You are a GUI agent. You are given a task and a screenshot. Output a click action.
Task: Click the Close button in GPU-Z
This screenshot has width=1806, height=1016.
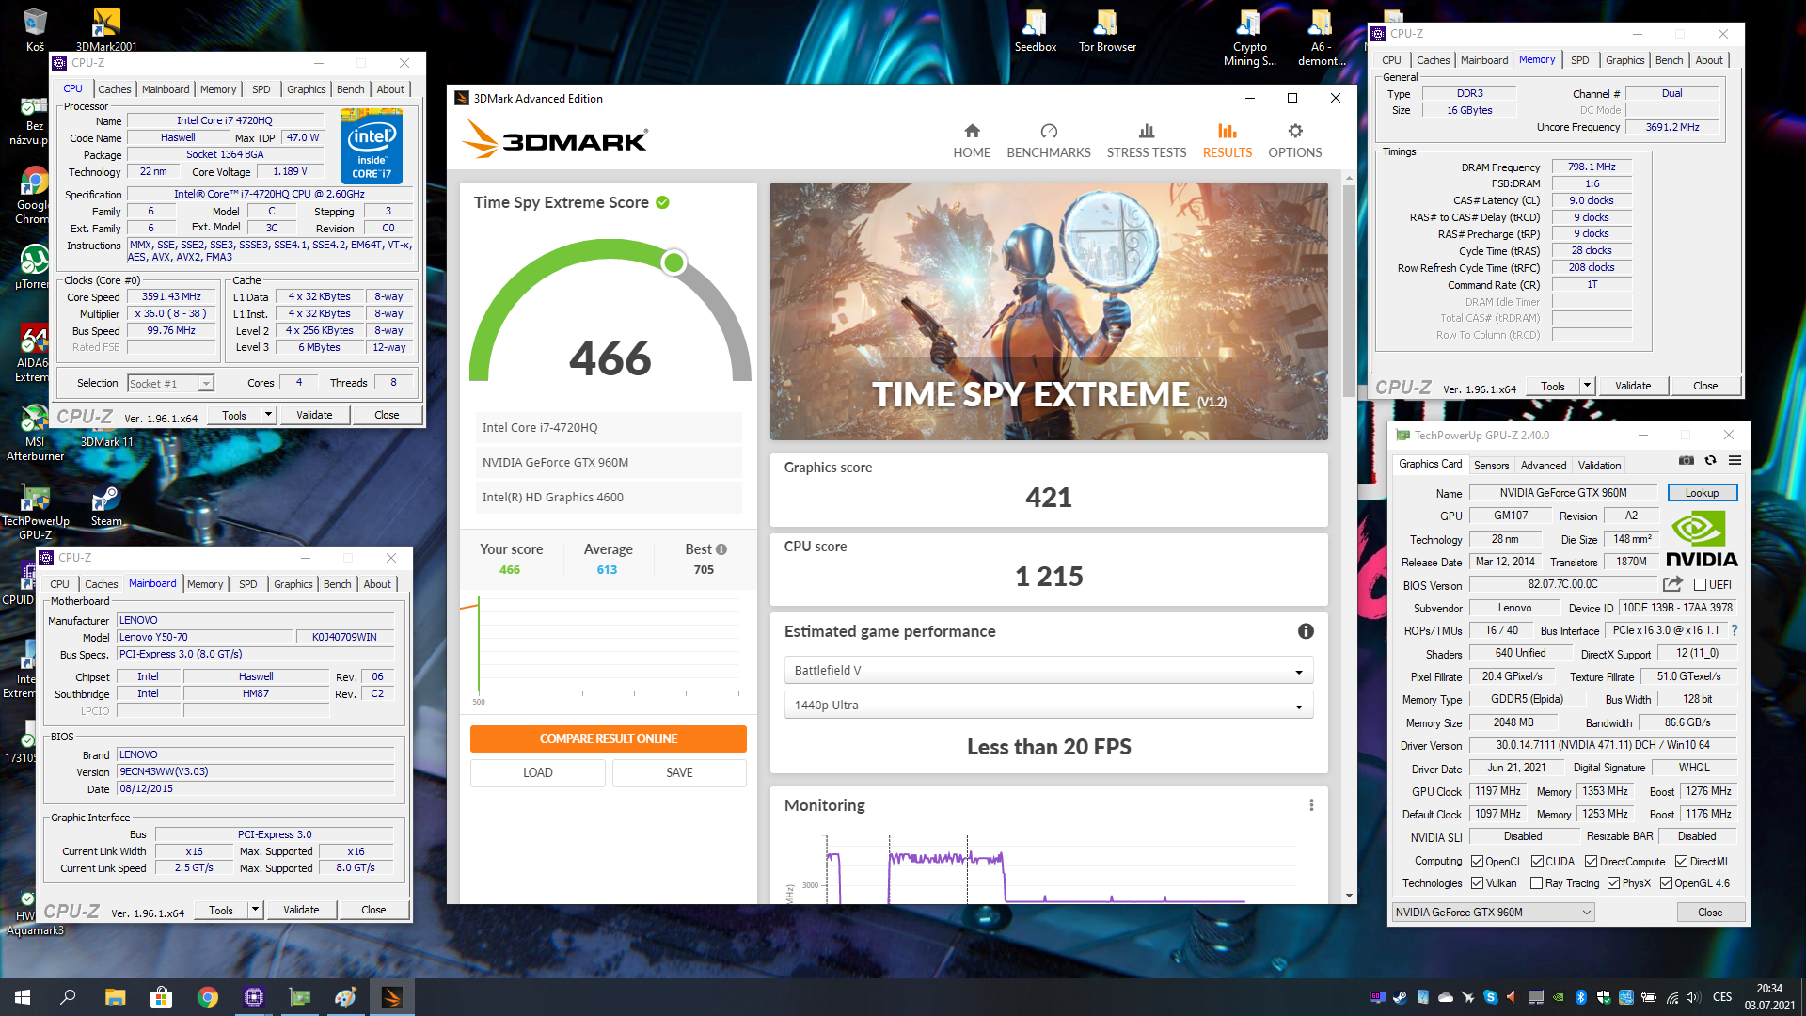1710,913
